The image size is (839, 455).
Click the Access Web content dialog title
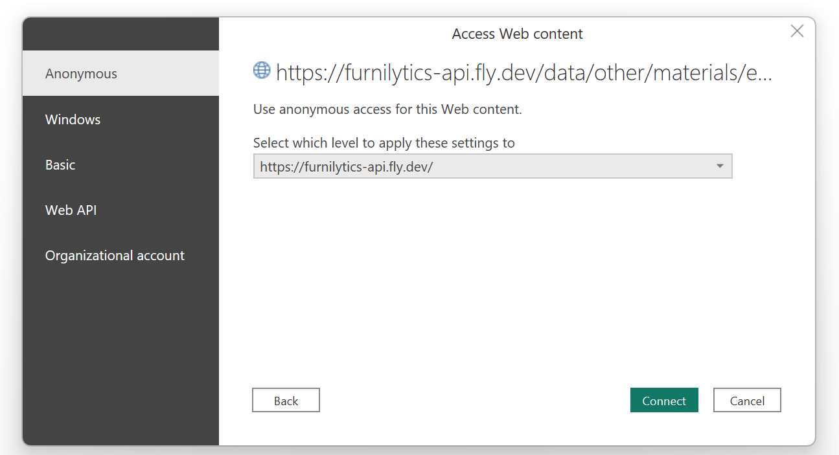(x=517, y=34)
